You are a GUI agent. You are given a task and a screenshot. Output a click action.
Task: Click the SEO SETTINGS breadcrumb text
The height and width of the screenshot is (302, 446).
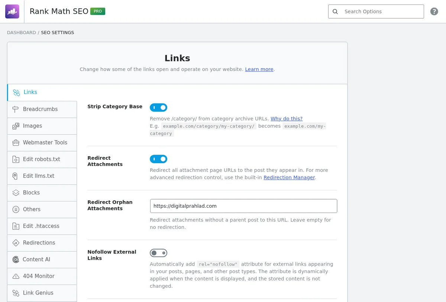tap(57, 33)
